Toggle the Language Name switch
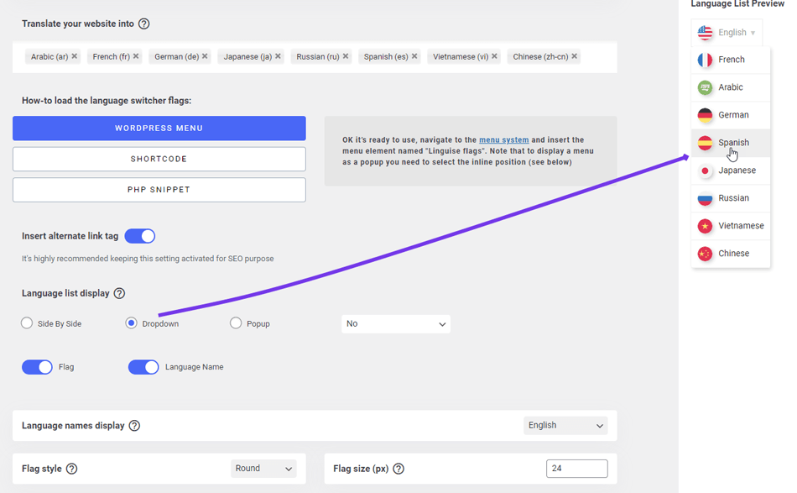This screenshot has height=493, width=797. [x=143, y=367]
